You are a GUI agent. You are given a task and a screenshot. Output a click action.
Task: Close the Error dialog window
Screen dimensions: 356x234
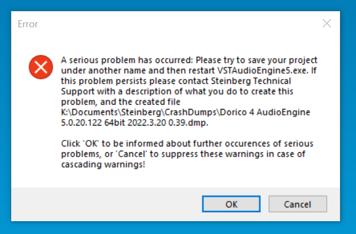tap(327, 24)
